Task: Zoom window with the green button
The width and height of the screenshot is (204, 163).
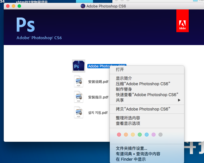Action: [x=19, y=6]
